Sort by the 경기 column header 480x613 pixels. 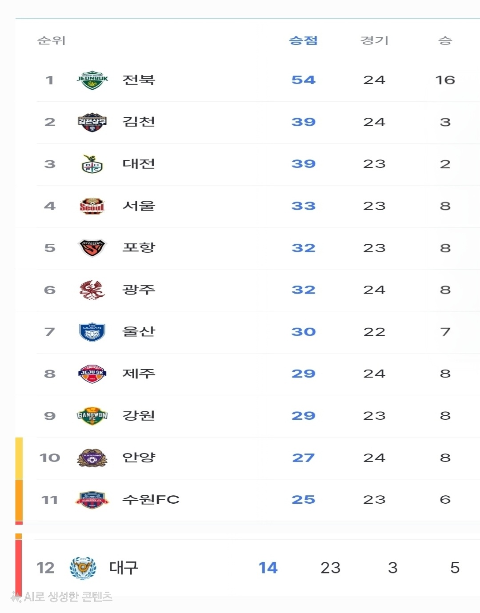[x=374, y=40]
